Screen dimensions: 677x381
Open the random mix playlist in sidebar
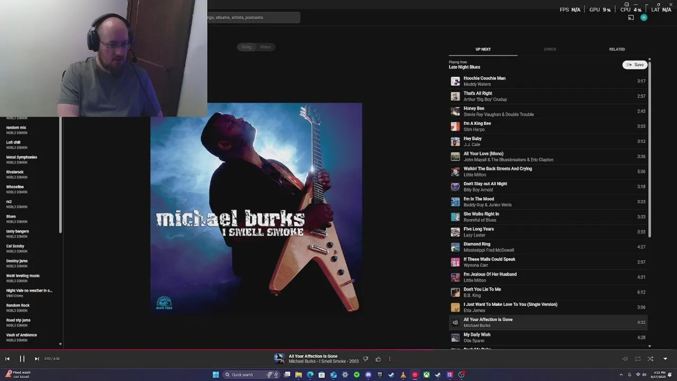coord(16,128)
